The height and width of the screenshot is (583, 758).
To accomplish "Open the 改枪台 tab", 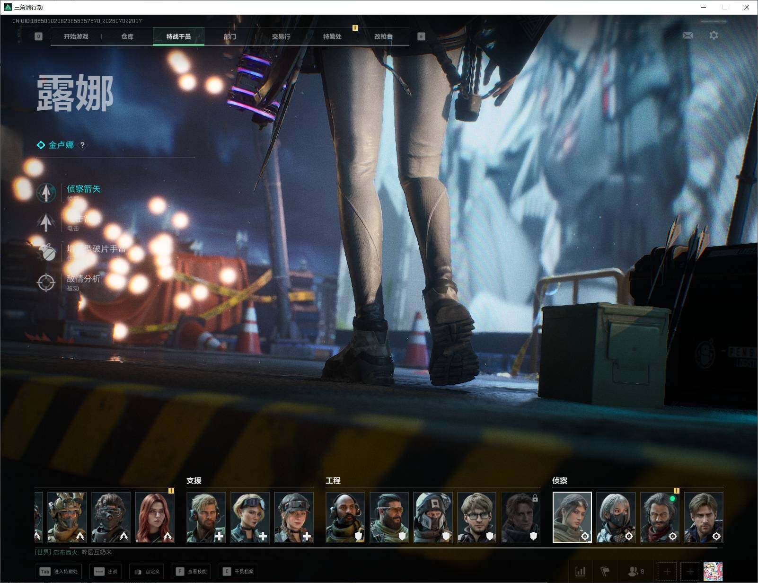I will click(383, 36).
